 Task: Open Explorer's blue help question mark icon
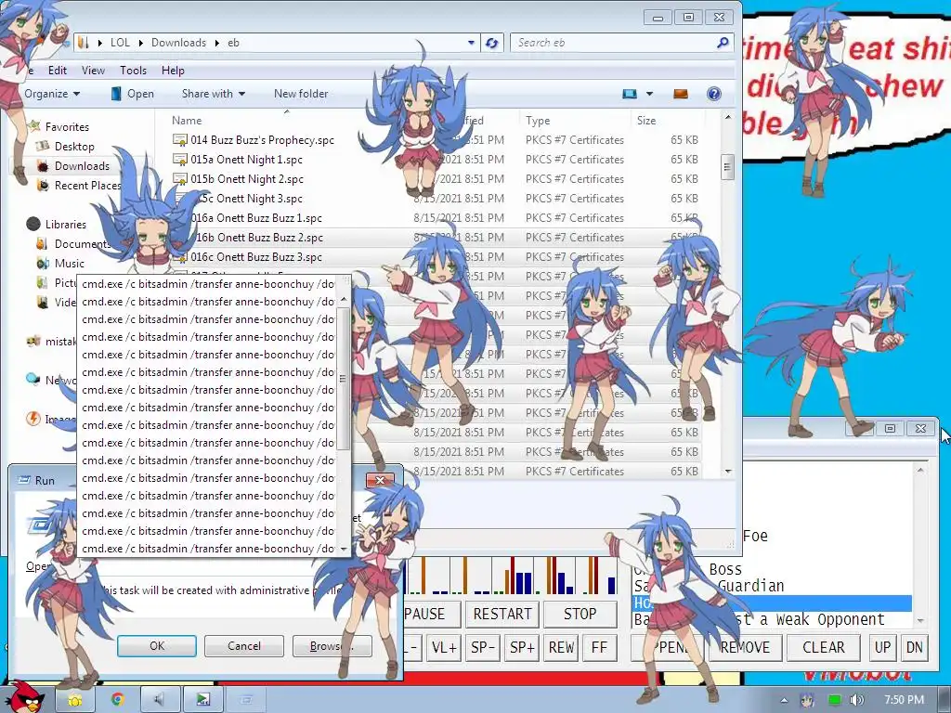[714, 94]
